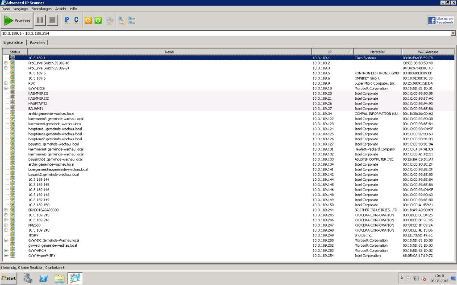Image resolution: width=457 pixels, height=285 pixels.
Task: Click the grey computer icon beside HAUPTAMT2
Action: click(x=12, y=103)
